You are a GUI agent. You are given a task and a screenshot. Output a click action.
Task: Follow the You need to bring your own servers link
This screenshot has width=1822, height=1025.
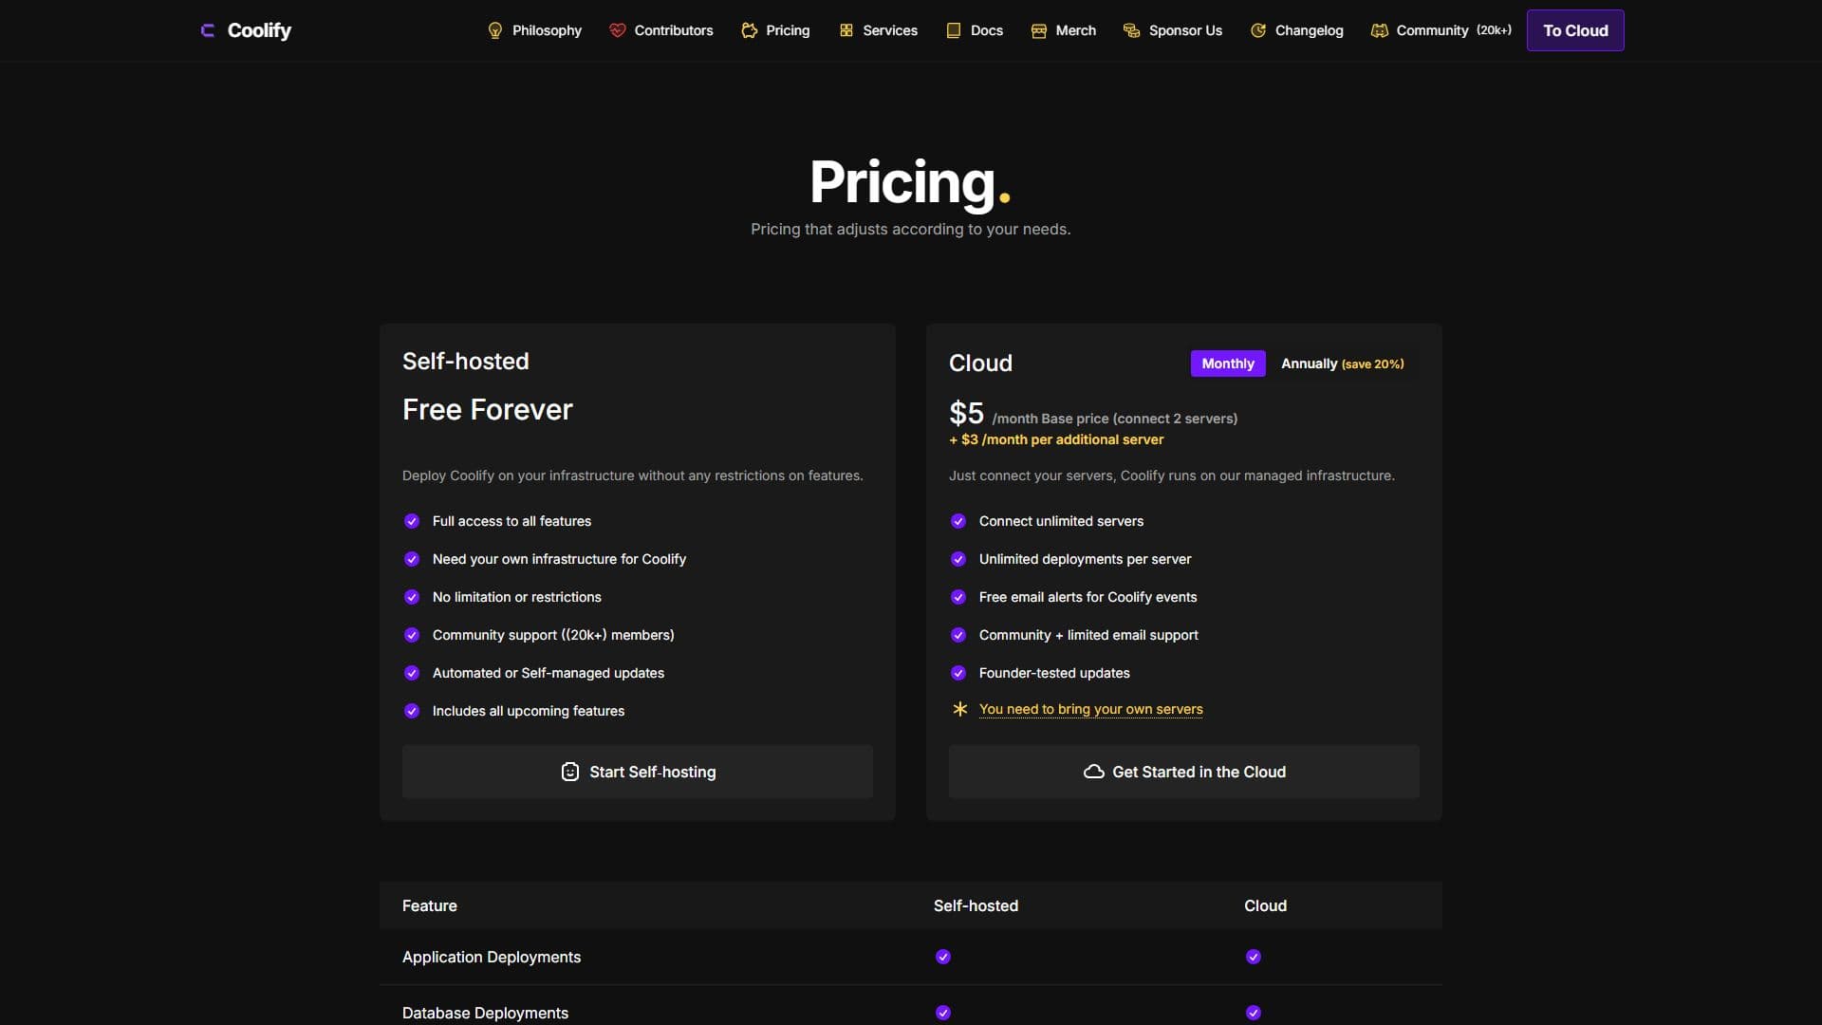coord(1090,709)
